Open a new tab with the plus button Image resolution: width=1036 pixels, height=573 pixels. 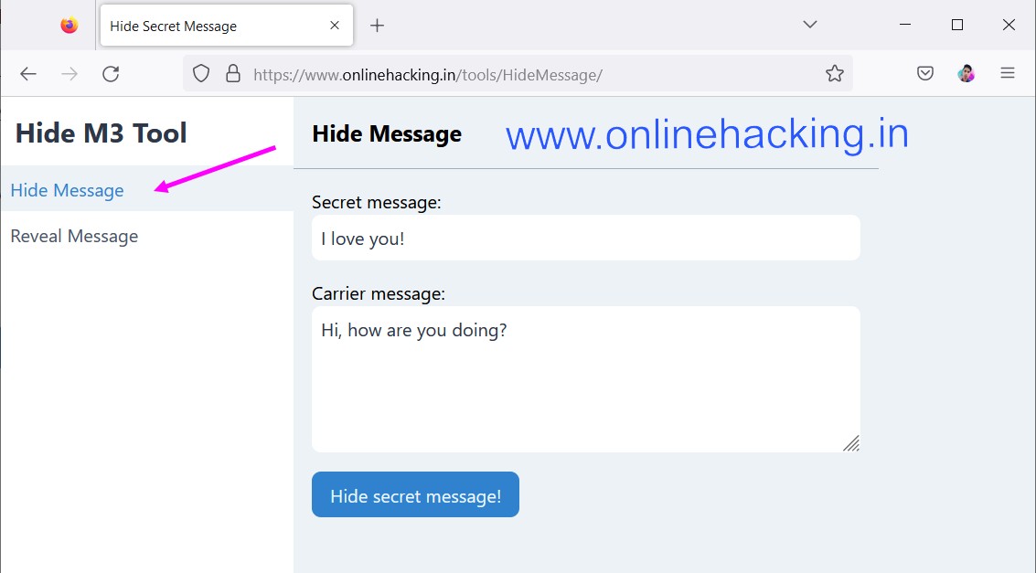point(378,26)
